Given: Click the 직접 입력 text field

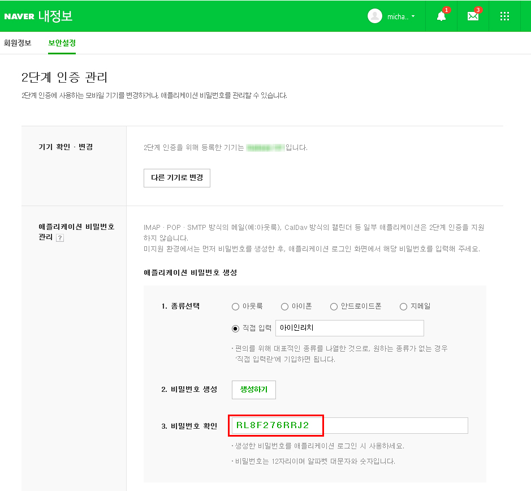Looking at the screenshot, I should (349, 328).
